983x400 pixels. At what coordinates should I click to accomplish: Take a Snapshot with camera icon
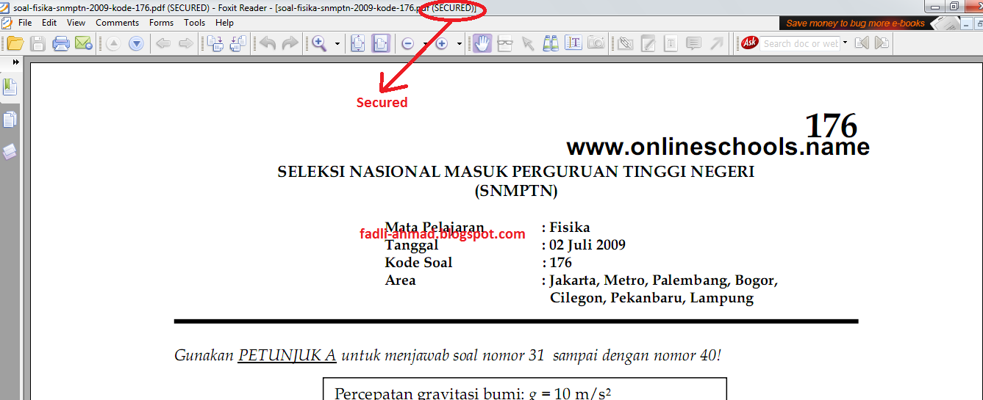pos(596,43)
